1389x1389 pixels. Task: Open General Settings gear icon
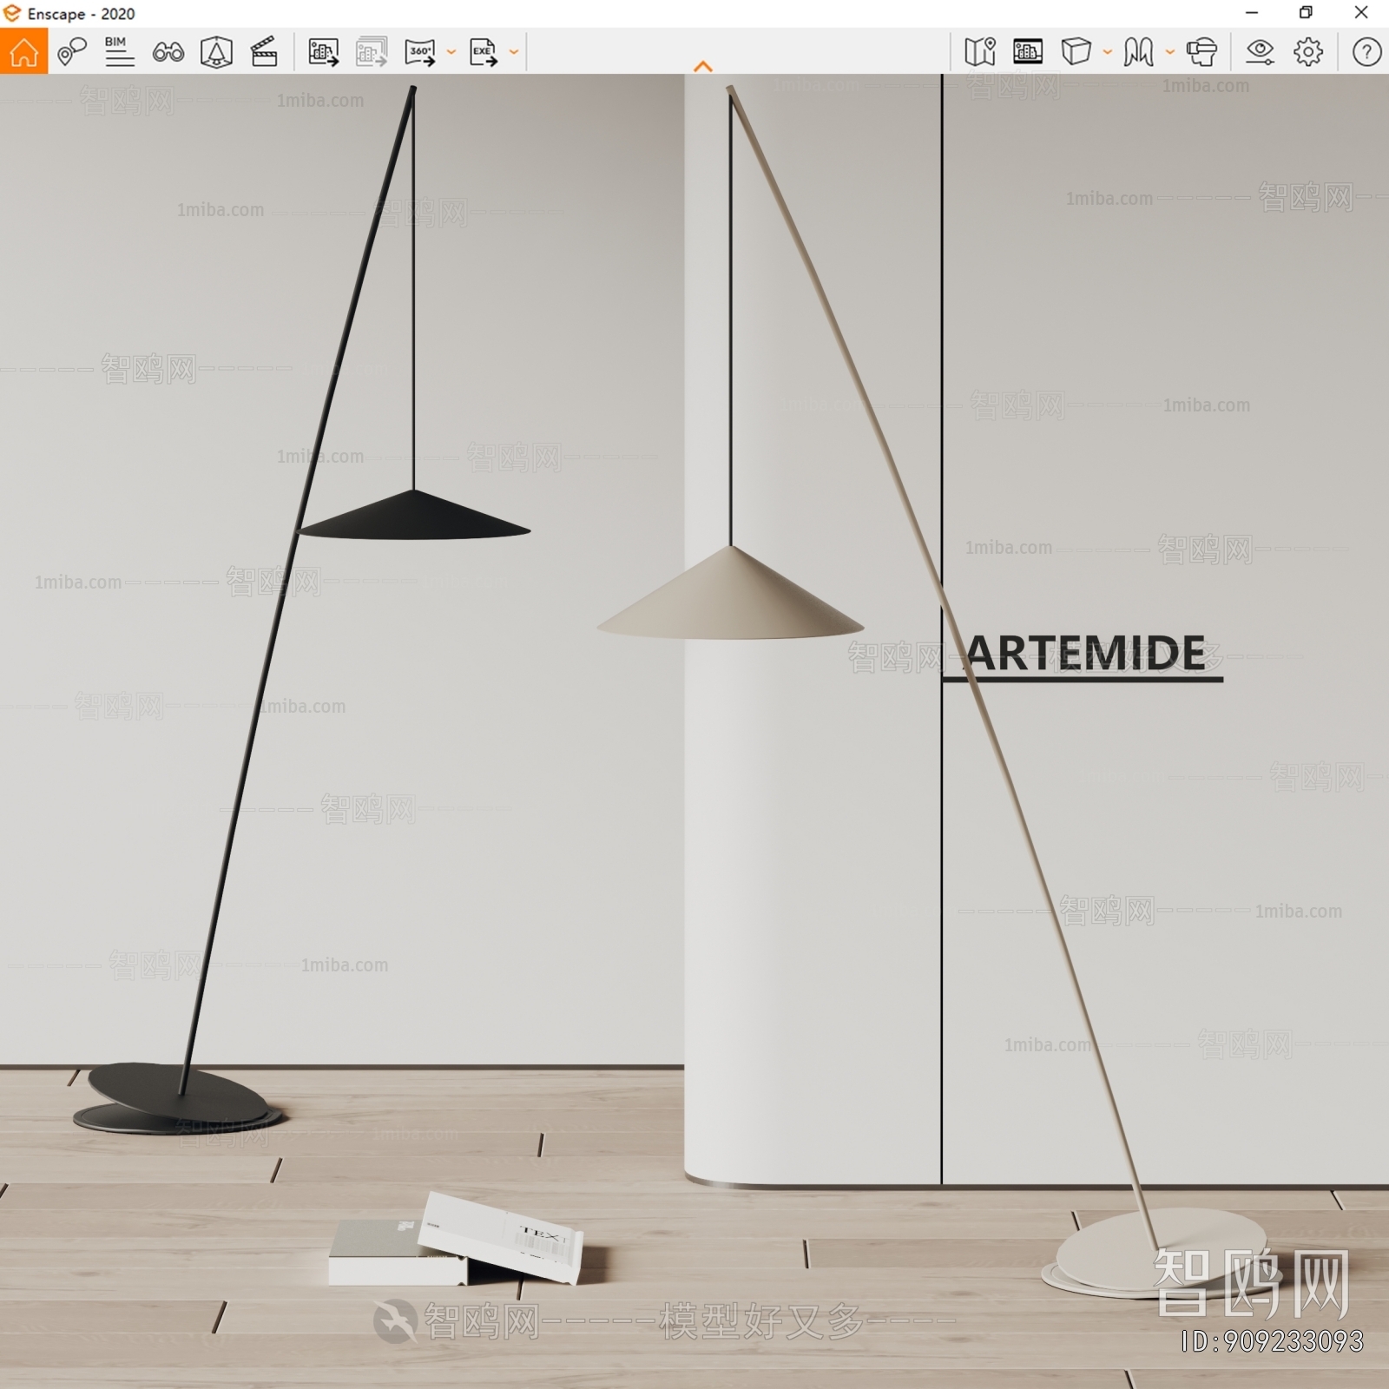tap(1308, 52)
